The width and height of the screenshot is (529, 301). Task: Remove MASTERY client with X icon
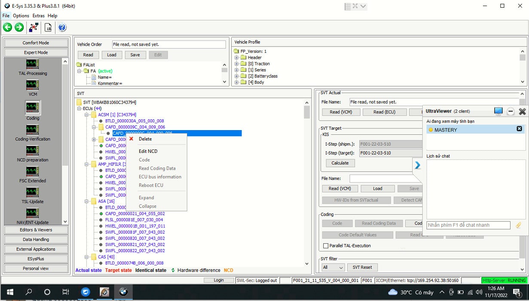click(519, 129)
